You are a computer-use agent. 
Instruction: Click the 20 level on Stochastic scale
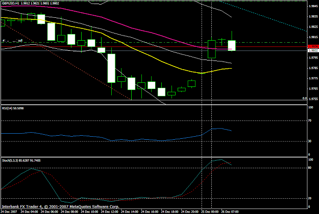pyautogui.click(x=310, y=198)
